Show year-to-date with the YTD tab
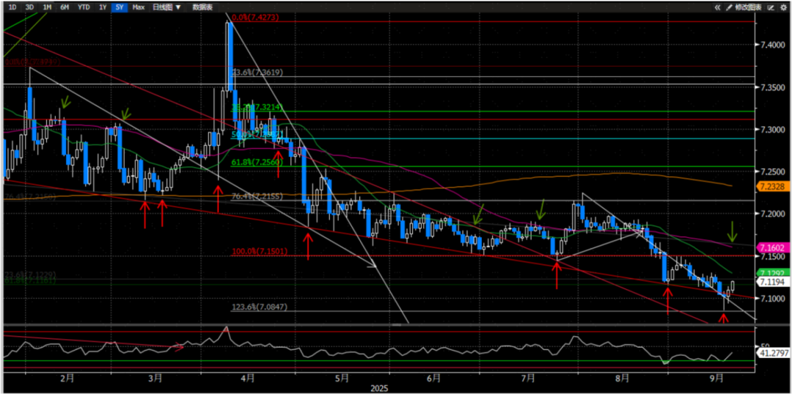The image size is (792, 394). [x=84, y=7]
